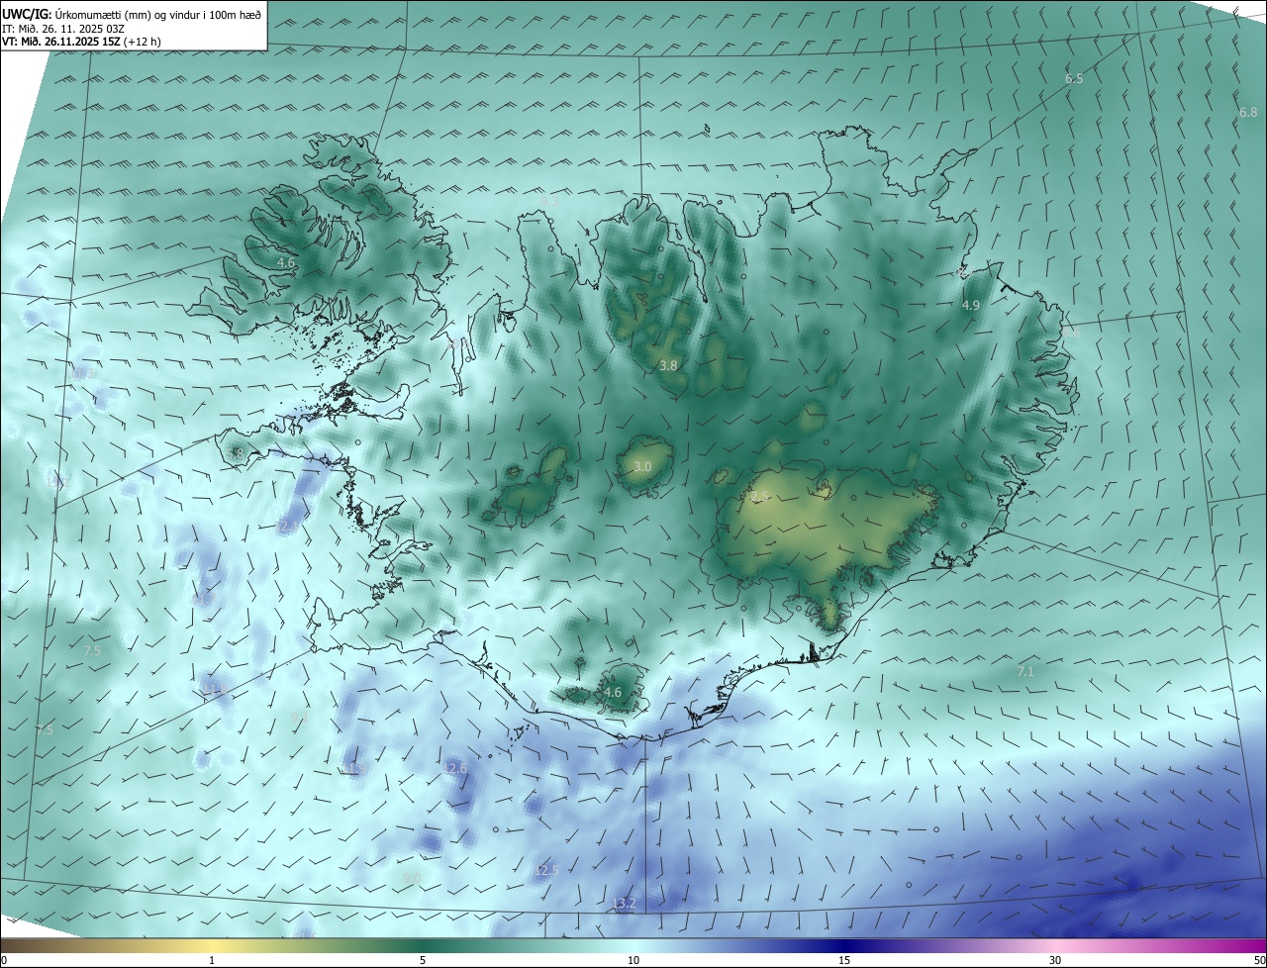Click the 11.1 value near the left edge

pos(55,481)
